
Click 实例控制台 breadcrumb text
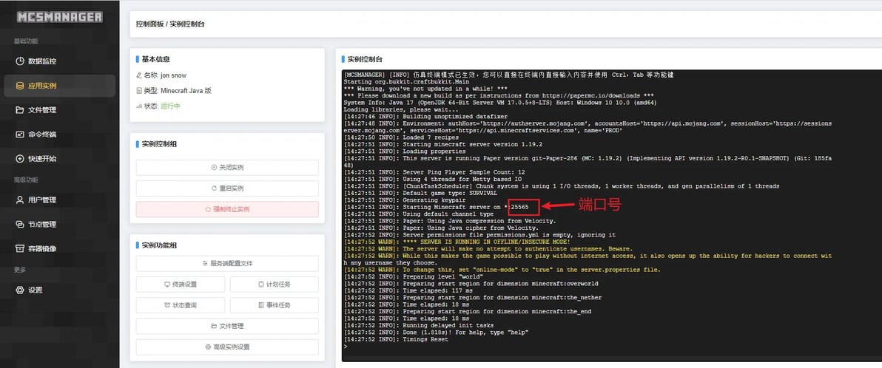pos(186,24)
